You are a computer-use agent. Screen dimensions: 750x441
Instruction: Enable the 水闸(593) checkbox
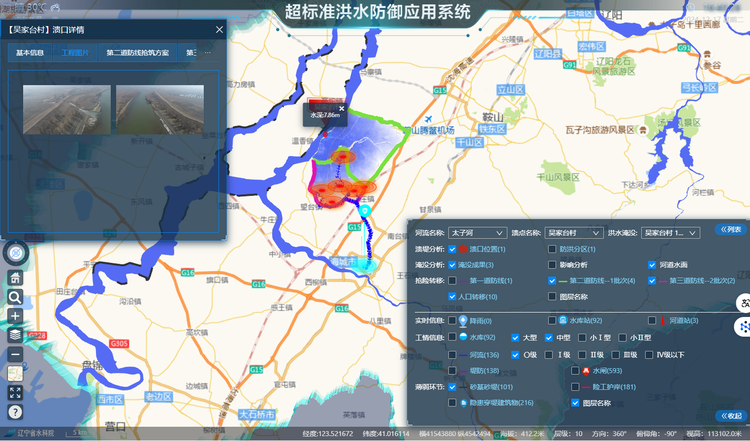pos(575,371)
